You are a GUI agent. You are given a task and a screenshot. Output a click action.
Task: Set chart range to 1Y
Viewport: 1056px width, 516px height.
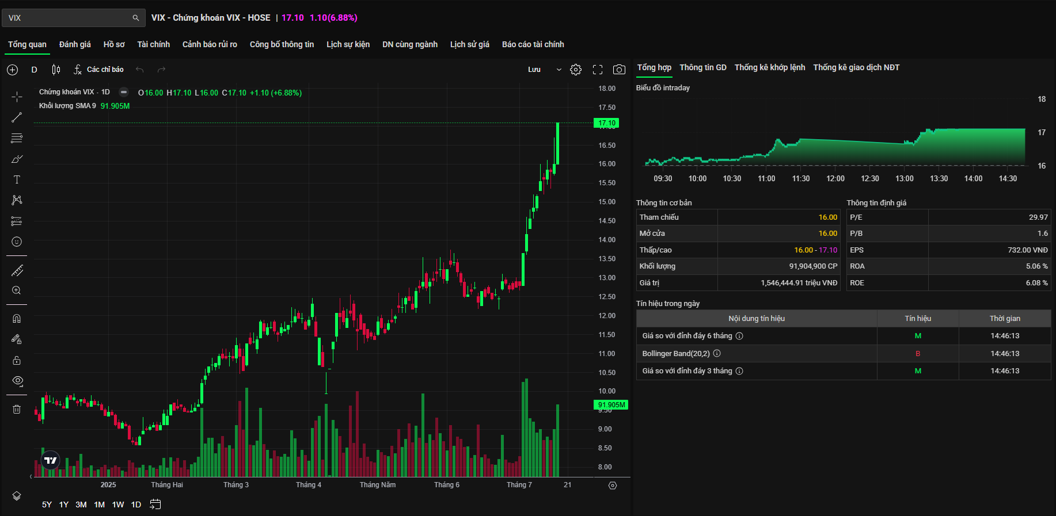click(64, 504)
